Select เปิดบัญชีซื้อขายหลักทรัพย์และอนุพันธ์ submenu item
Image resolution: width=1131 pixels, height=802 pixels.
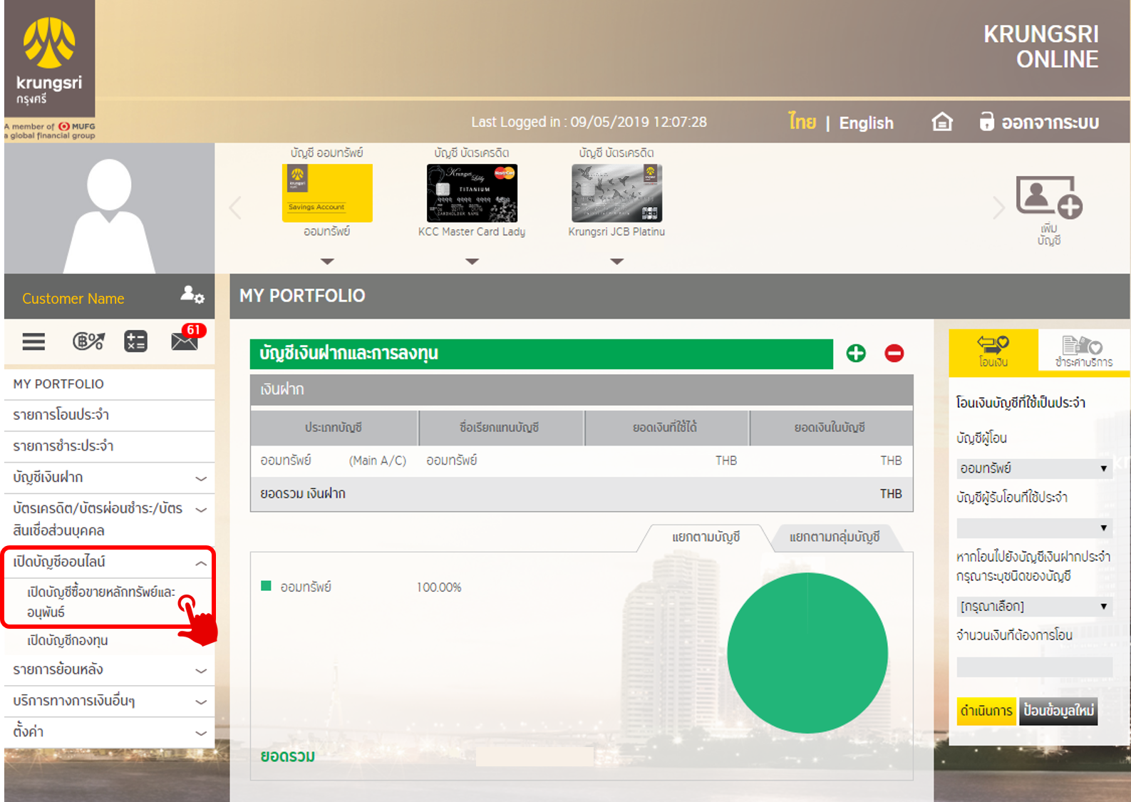(x=101, y=602)
